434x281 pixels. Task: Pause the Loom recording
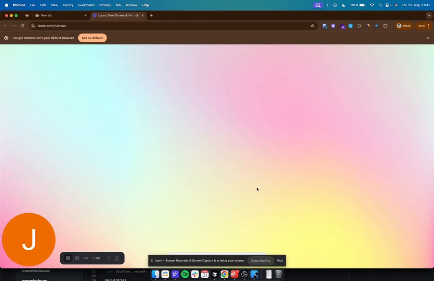pyautogui.click(x=77, y=258)
